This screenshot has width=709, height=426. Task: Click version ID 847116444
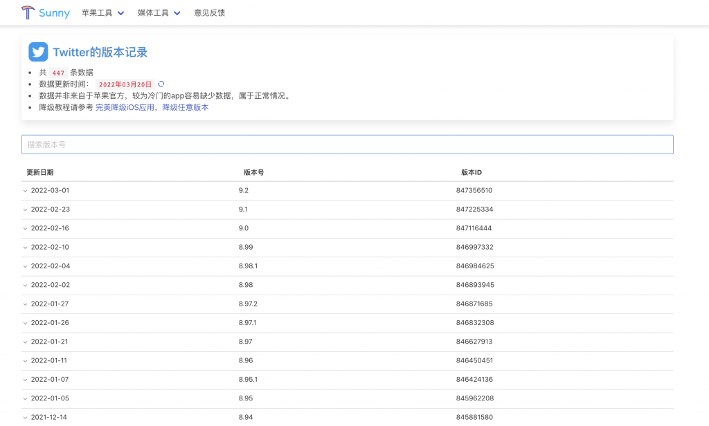tap(474, 229)
